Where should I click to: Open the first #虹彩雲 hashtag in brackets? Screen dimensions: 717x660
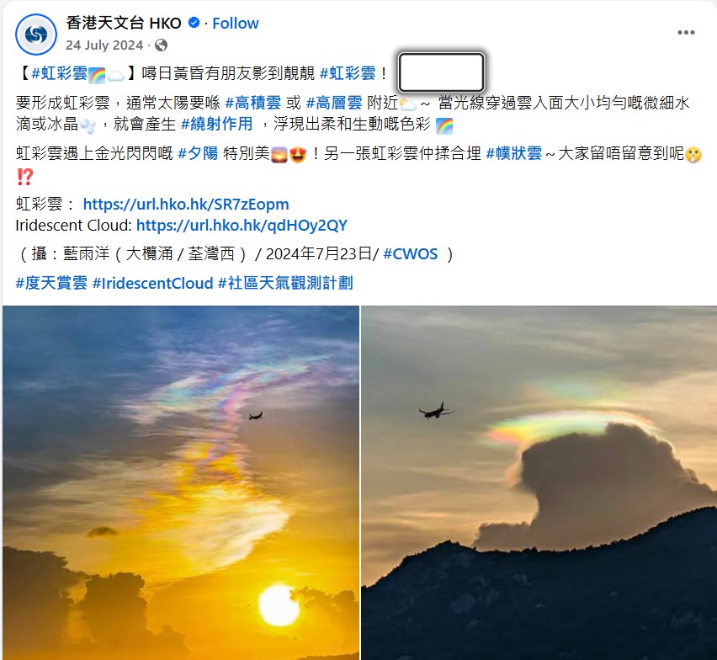[x=60, y=73]
